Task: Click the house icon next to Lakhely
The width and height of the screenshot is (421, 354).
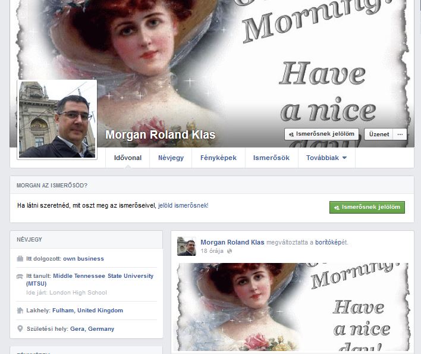Action: [20, 311]
